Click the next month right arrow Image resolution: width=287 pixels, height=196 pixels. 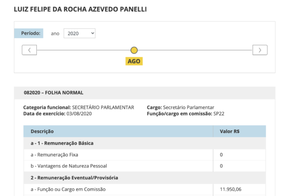(x=260, y=50)
